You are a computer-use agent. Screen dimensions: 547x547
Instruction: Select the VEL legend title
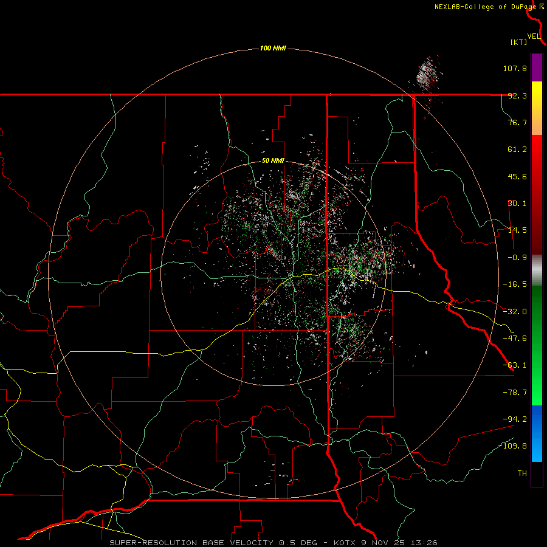pos(534,36)
